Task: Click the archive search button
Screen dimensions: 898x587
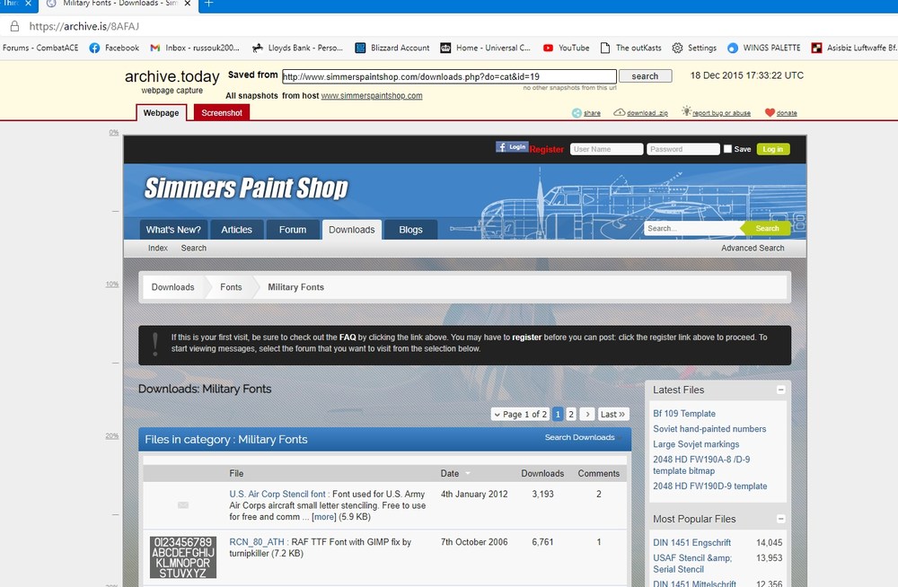Action: (x=645, y=76)
